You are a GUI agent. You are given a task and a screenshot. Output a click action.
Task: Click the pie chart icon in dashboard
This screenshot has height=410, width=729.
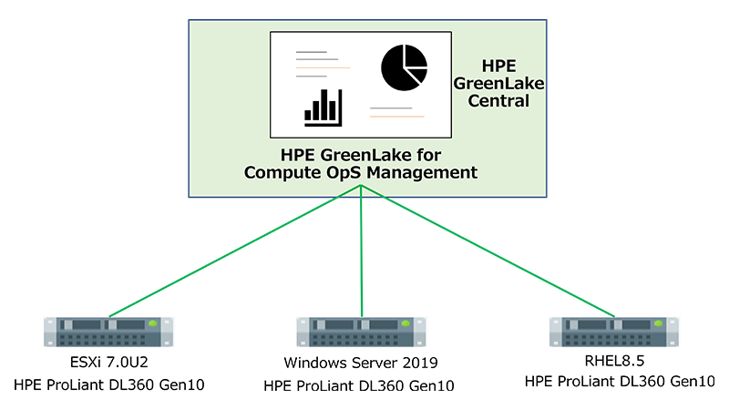pos(404,67)
